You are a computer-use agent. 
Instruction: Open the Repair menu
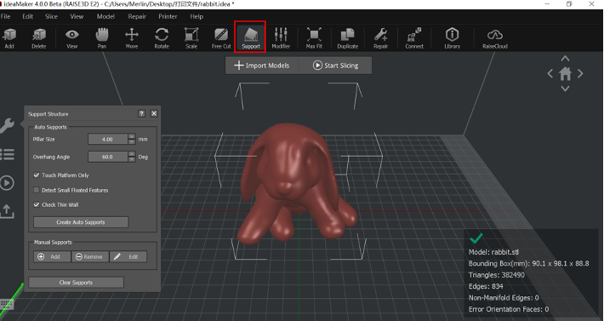pos(137,16)
